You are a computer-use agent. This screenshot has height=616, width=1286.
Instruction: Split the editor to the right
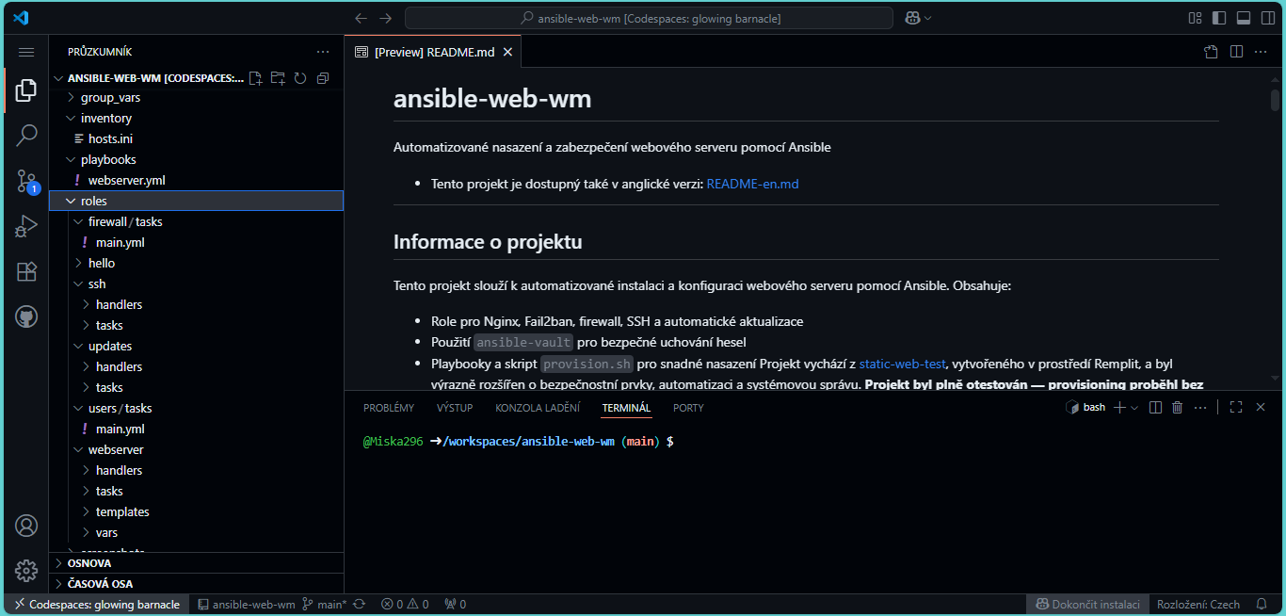(1236, 52)
